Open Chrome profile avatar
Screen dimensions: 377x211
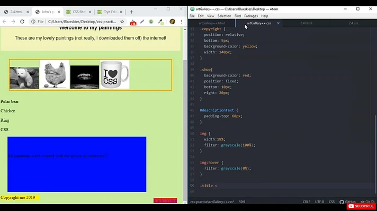172,22
